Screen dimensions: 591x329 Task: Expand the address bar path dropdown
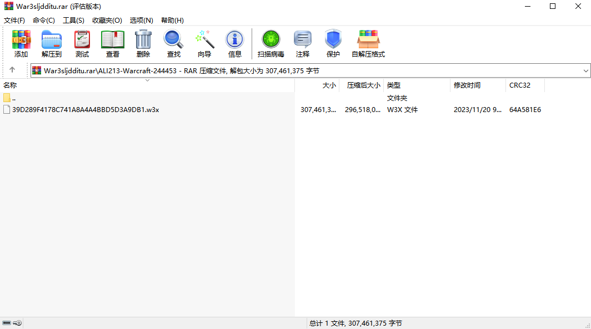point(585,71)
